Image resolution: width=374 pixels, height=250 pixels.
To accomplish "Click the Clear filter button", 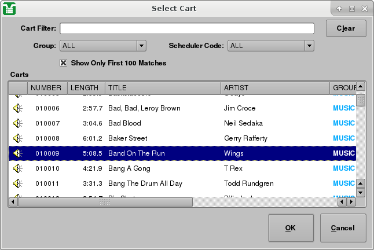I will 346,28.
